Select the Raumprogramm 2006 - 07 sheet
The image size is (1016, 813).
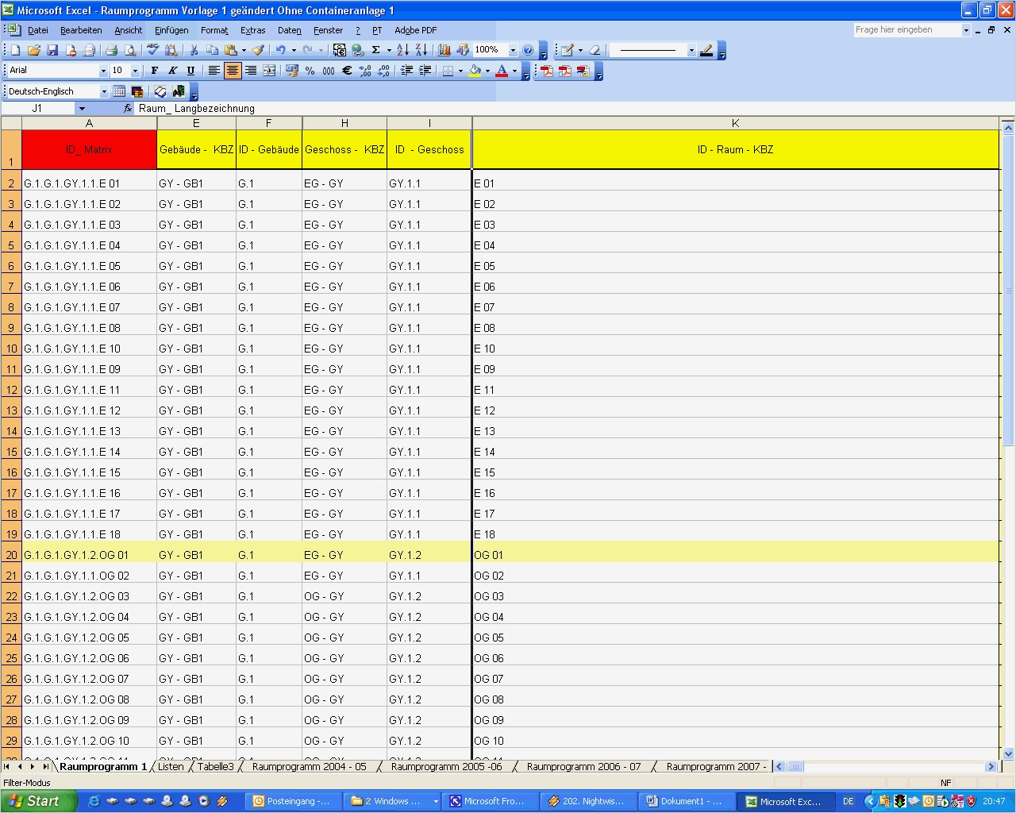[x=583, y=767]
